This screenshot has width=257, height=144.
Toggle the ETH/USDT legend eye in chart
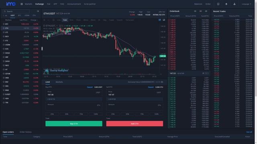pyautogui.click(x=44, y=26)
